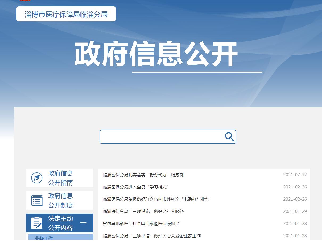Click the date 2021-01-29 in news list
The width and height of the screenshot is (322, 241).
295,211
